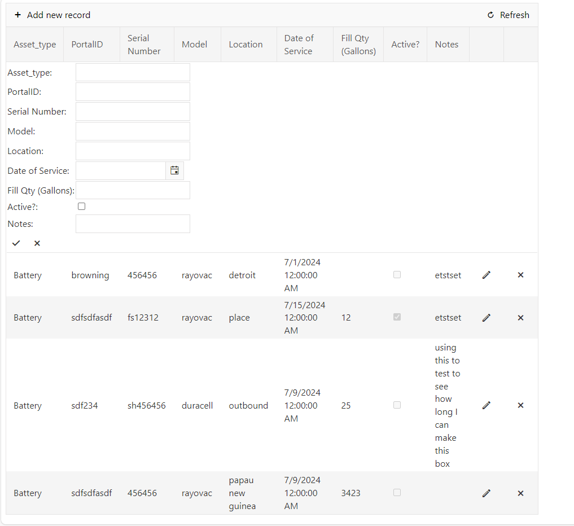Screen dimensions: 574x526
Task: Click Active checkbox in the detroit row
Action: tap(397, 275)
